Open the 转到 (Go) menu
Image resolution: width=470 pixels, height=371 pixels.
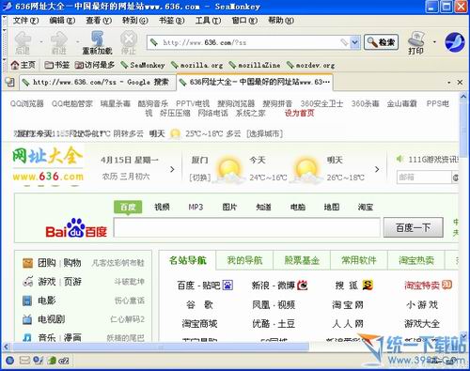pos(135,21)
